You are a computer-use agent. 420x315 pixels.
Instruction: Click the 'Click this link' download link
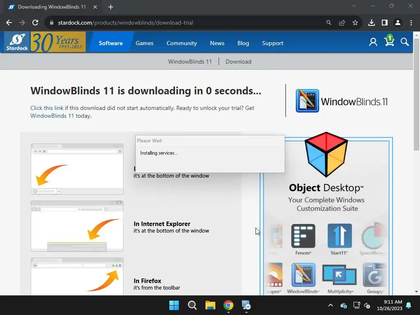pos(47,108)
